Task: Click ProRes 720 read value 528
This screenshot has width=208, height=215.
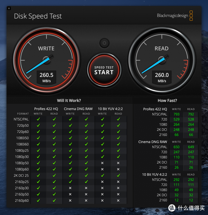Action: click(x=191, y=119)
